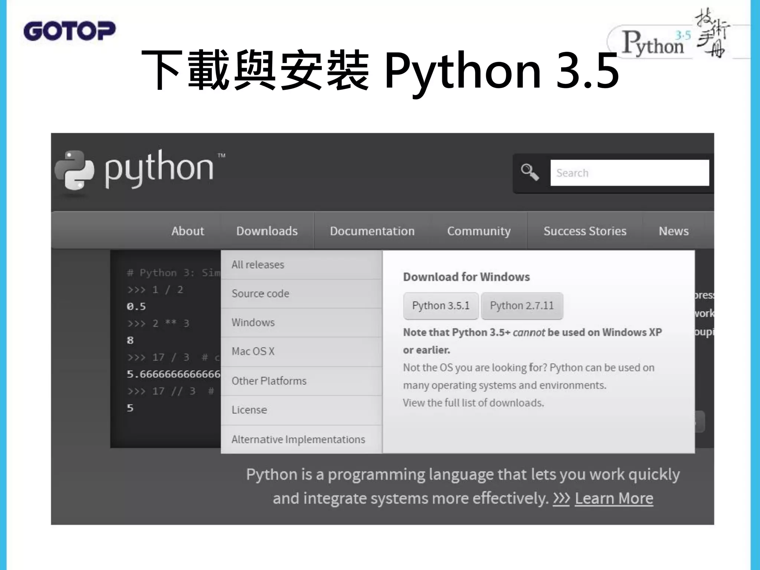Click the magnifying glass search icon
Screen dimensions: 760x570
pos(530,172)
